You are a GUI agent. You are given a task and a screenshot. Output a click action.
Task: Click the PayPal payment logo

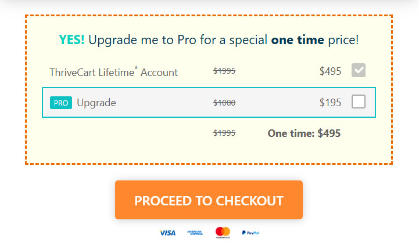[250, 233]
